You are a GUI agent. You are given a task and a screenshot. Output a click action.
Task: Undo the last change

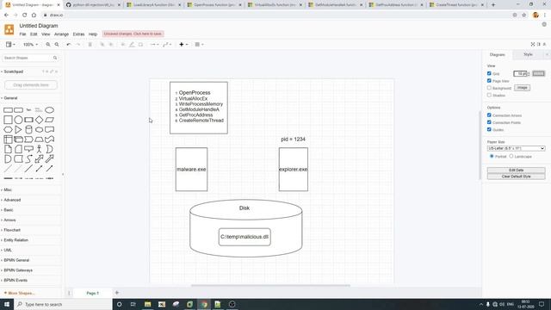click(x=69, y=45)
